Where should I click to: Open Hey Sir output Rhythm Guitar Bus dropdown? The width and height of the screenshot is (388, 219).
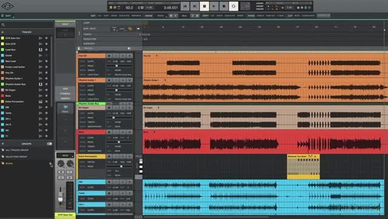click(x=123, y=74)
